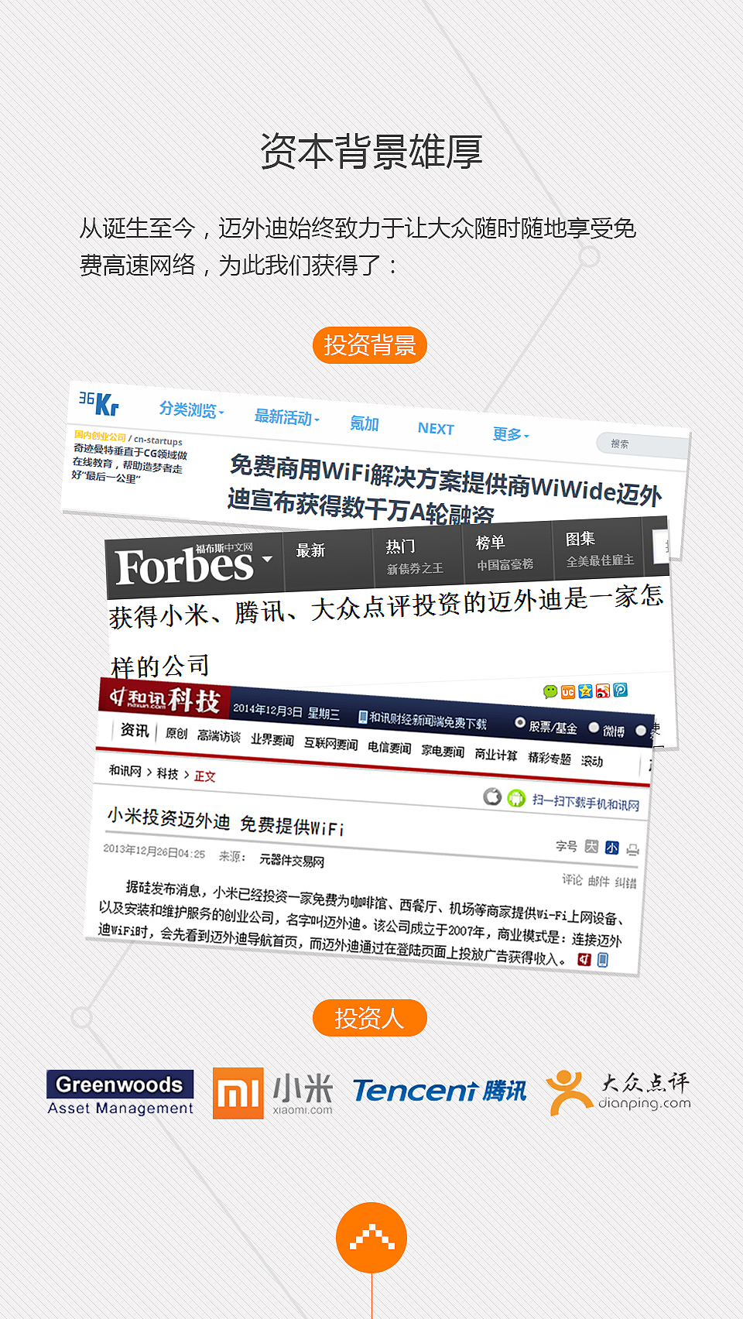Open the NEXT menu item
The width and height of the screenshot is (743, 1319).
click(436, 429)
